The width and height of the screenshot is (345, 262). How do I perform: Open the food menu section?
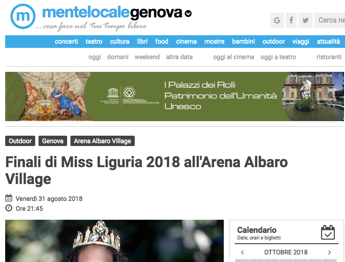click(162, 41)
